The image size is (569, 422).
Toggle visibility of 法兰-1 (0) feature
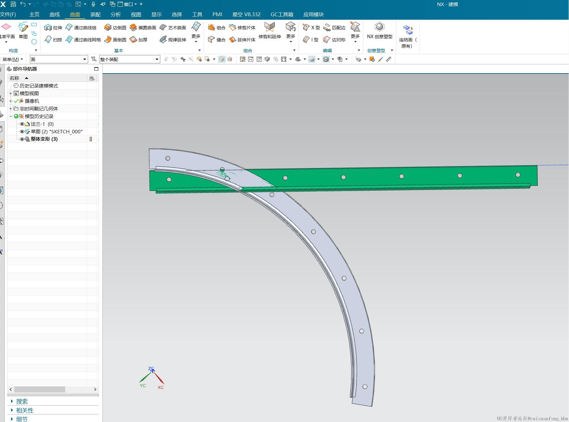[x=22, y=124]
